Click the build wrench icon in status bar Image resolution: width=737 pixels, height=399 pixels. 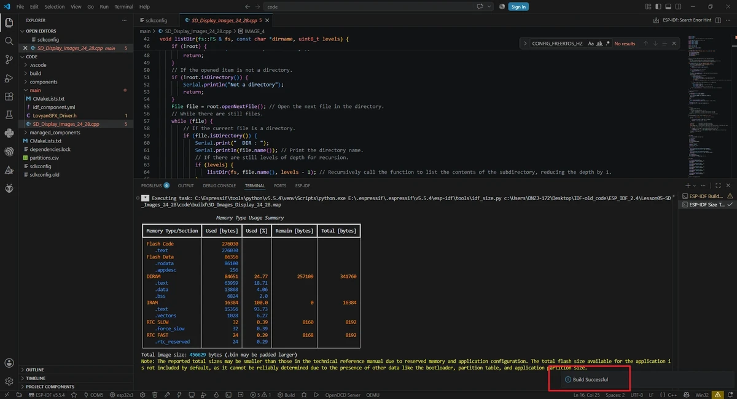(x=167, y=395)
